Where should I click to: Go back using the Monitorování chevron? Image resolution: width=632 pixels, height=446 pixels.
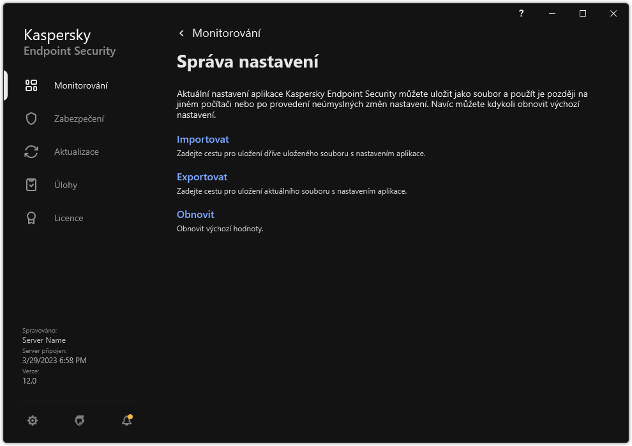point(181,32)
